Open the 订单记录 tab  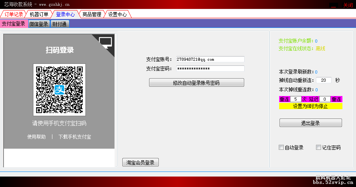tap(14, 14)
